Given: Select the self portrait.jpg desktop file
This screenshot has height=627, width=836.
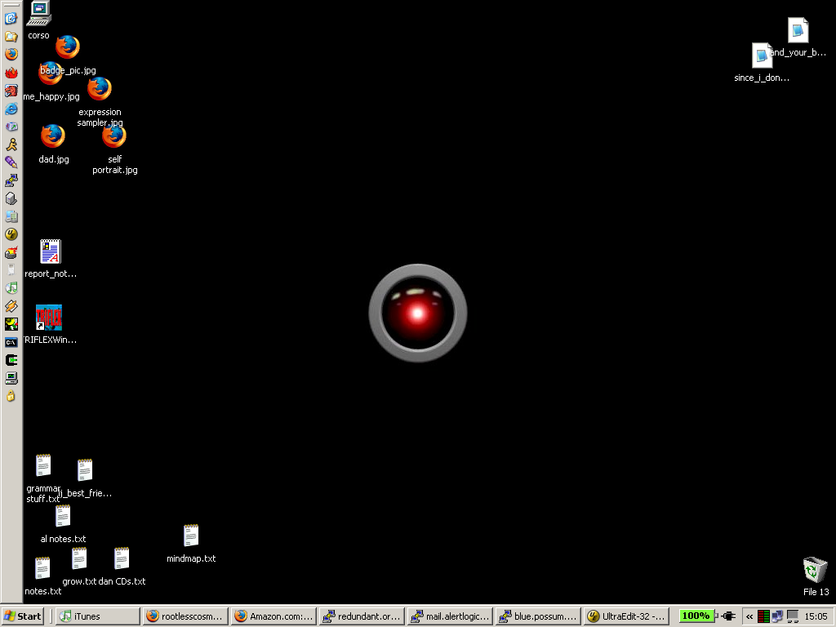Looking at the screenshot, I should pyautogui.click(x=114, y=136).
